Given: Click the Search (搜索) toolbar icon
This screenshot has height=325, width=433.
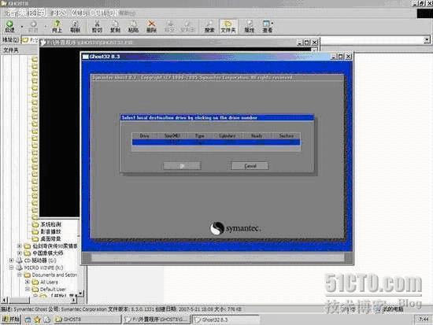Looking at the screenshot, I should pos(209,26).
